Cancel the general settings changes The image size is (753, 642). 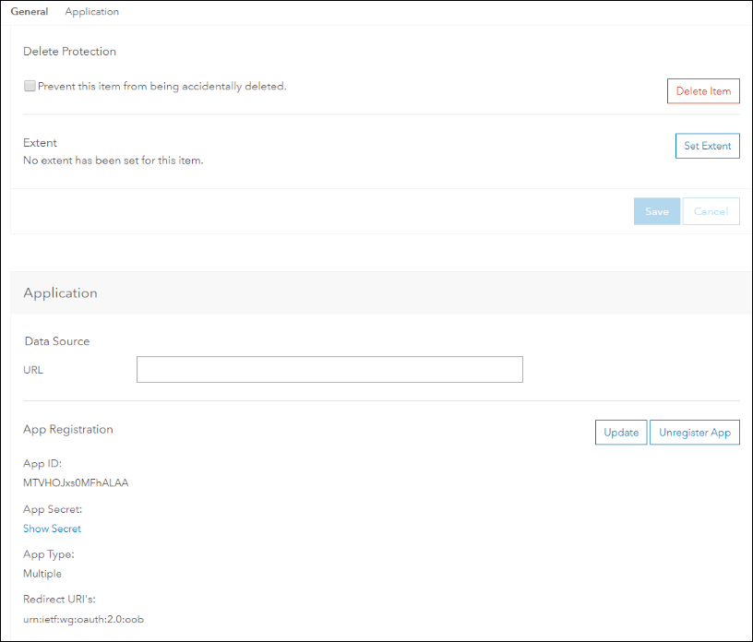click(x=711, y=211)
